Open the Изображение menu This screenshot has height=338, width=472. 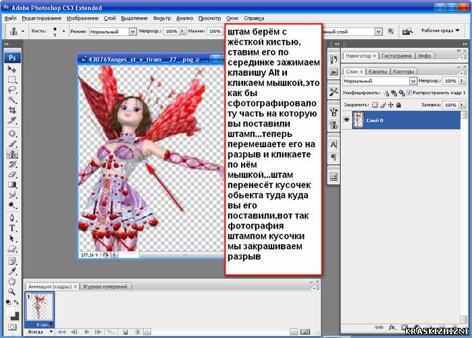(x=82, y=18)
